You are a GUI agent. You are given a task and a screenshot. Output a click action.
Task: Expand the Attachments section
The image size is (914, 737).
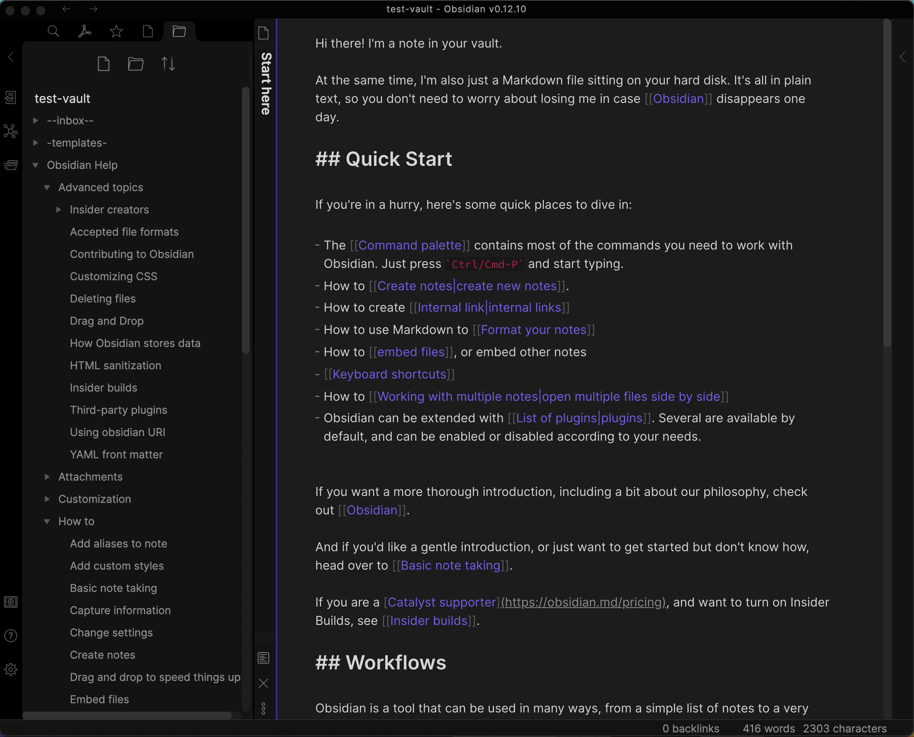[x=47, y=476]
